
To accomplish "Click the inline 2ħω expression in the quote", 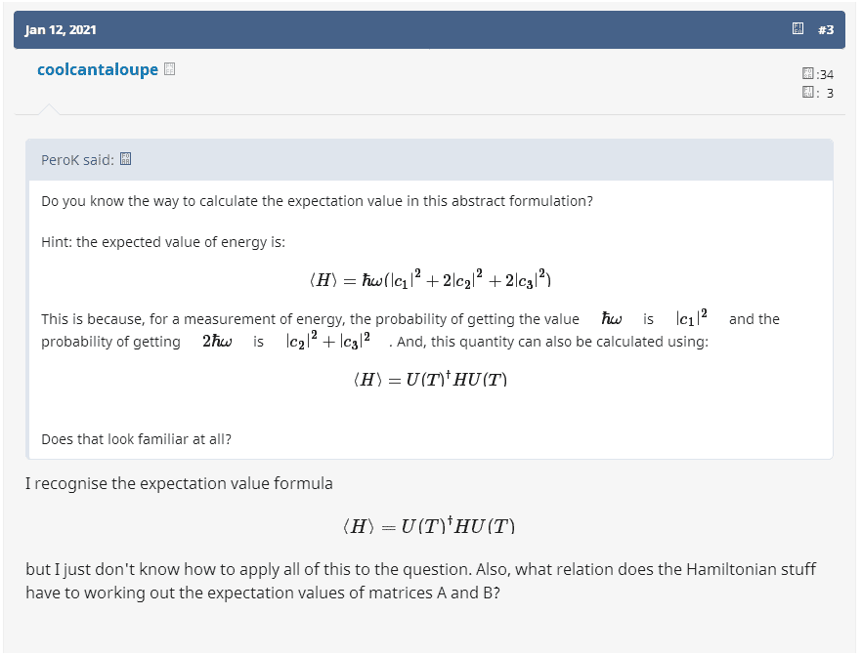I will (x=216, y=342).
